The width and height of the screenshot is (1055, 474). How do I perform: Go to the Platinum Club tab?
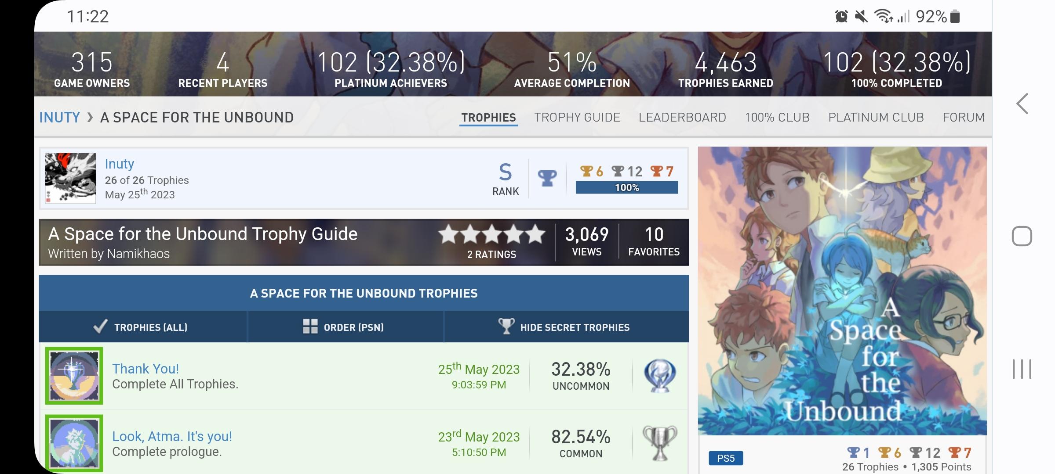coord(876,118)
